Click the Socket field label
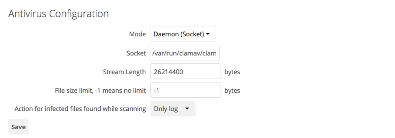Screen dimensions: 395x138 [x=136, y=53]
